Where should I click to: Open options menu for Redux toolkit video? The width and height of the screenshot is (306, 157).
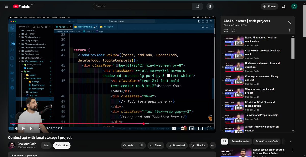click(292, 150)
